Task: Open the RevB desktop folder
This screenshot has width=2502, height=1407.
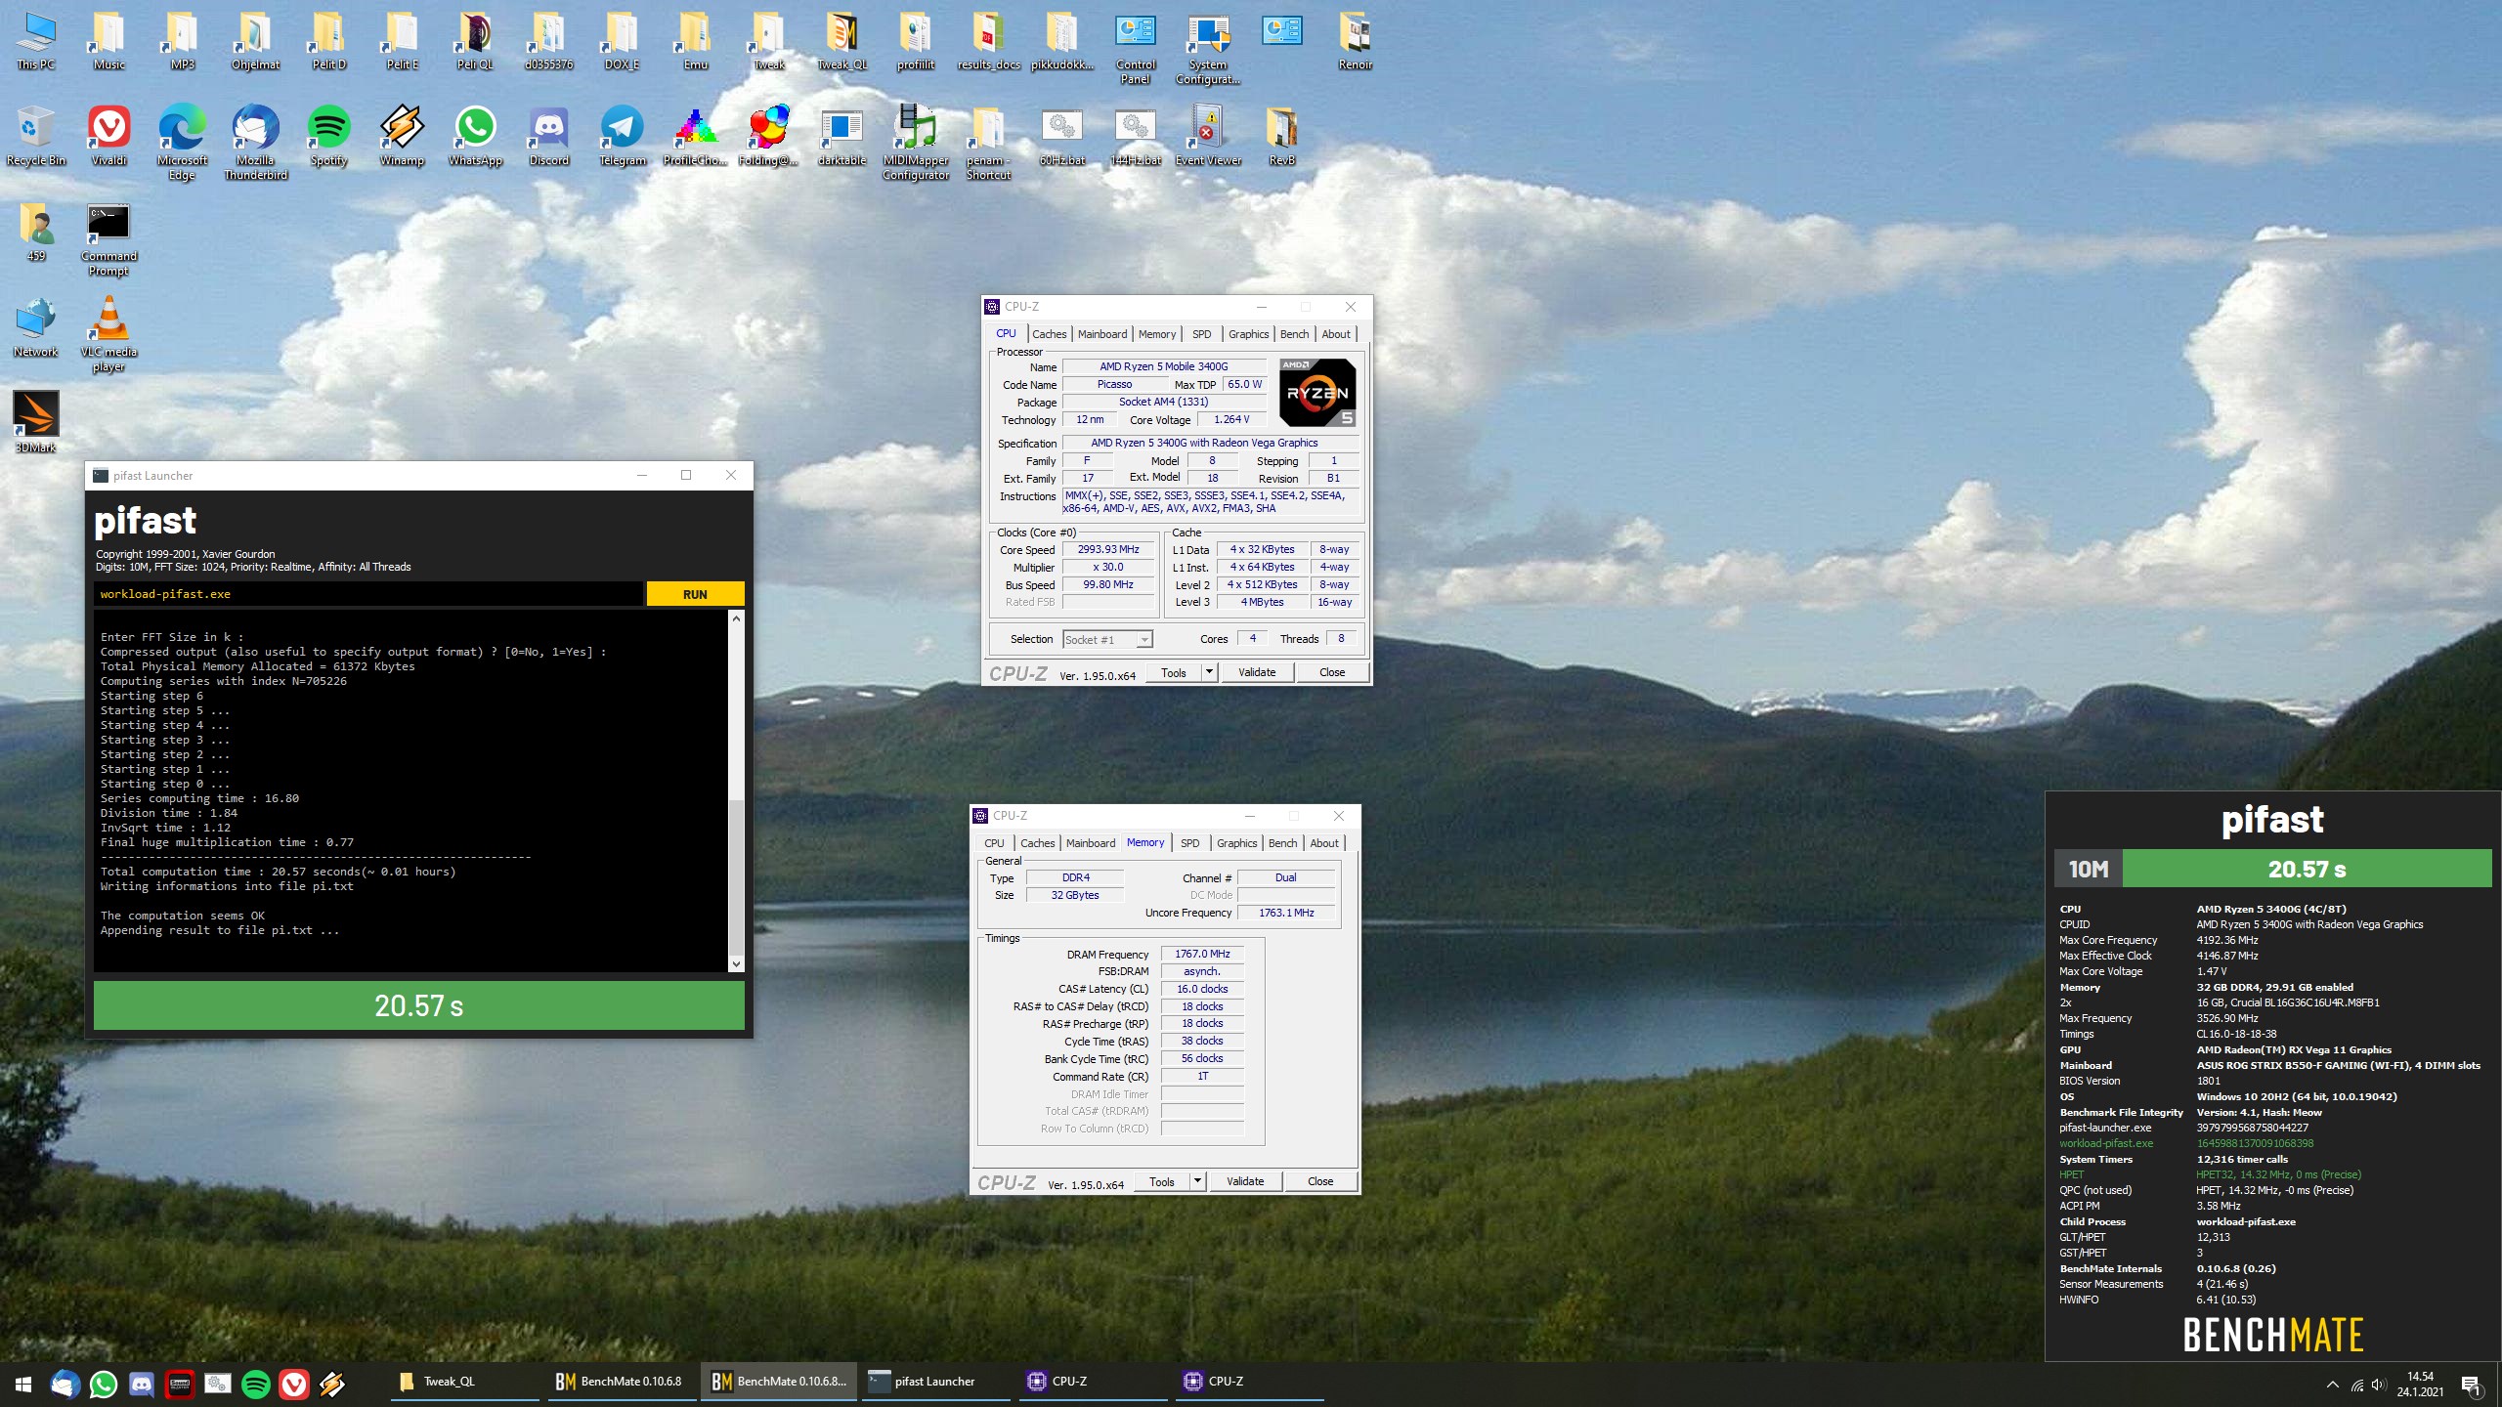Action: click(1281, 136)
